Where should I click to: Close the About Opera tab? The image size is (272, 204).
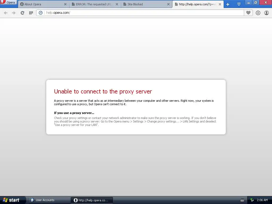(x=65, y=4)
